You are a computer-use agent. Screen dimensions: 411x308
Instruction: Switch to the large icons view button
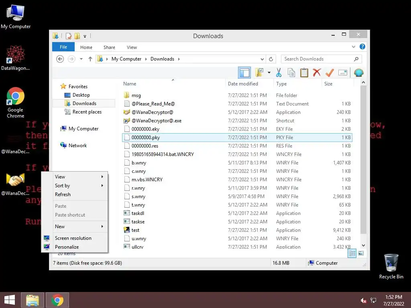tap(361, 253)
